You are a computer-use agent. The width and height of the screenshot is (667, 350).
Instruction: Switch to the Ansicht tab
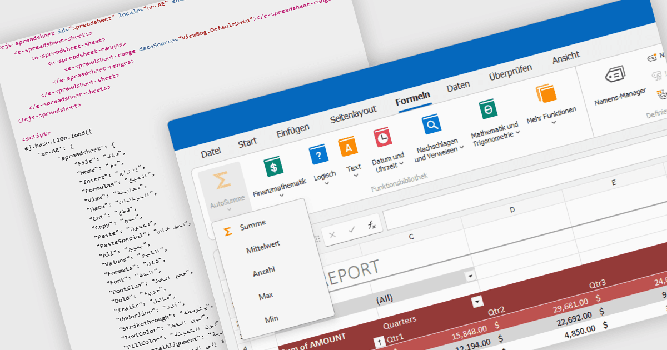tap(566, 58)
